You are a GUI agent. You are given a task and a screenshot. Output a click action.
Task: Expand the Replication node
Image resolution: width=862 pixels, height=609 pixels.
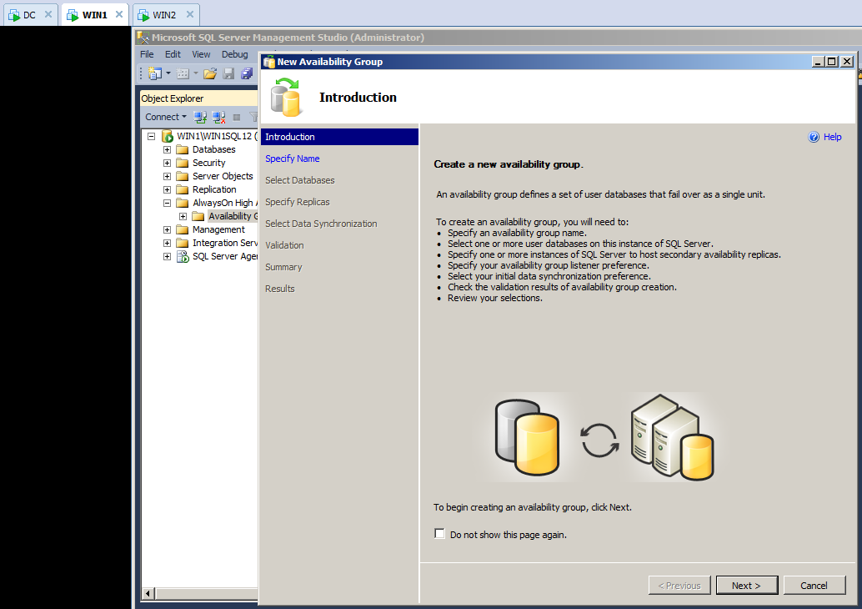pyautogui.click(x=167, y=189)
